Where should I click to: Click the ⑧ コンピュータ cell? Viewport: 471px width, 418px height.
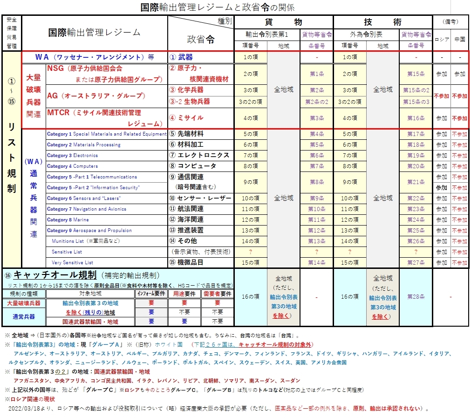pyautogui.click(x=201, y=166)
